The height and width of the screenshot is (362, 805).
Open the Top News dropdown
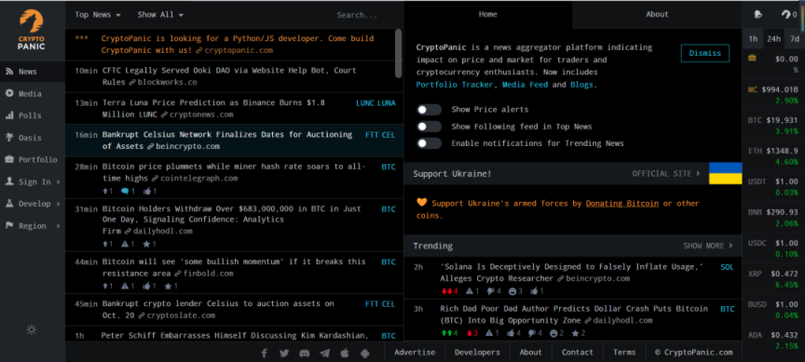(x=98, y=15)
